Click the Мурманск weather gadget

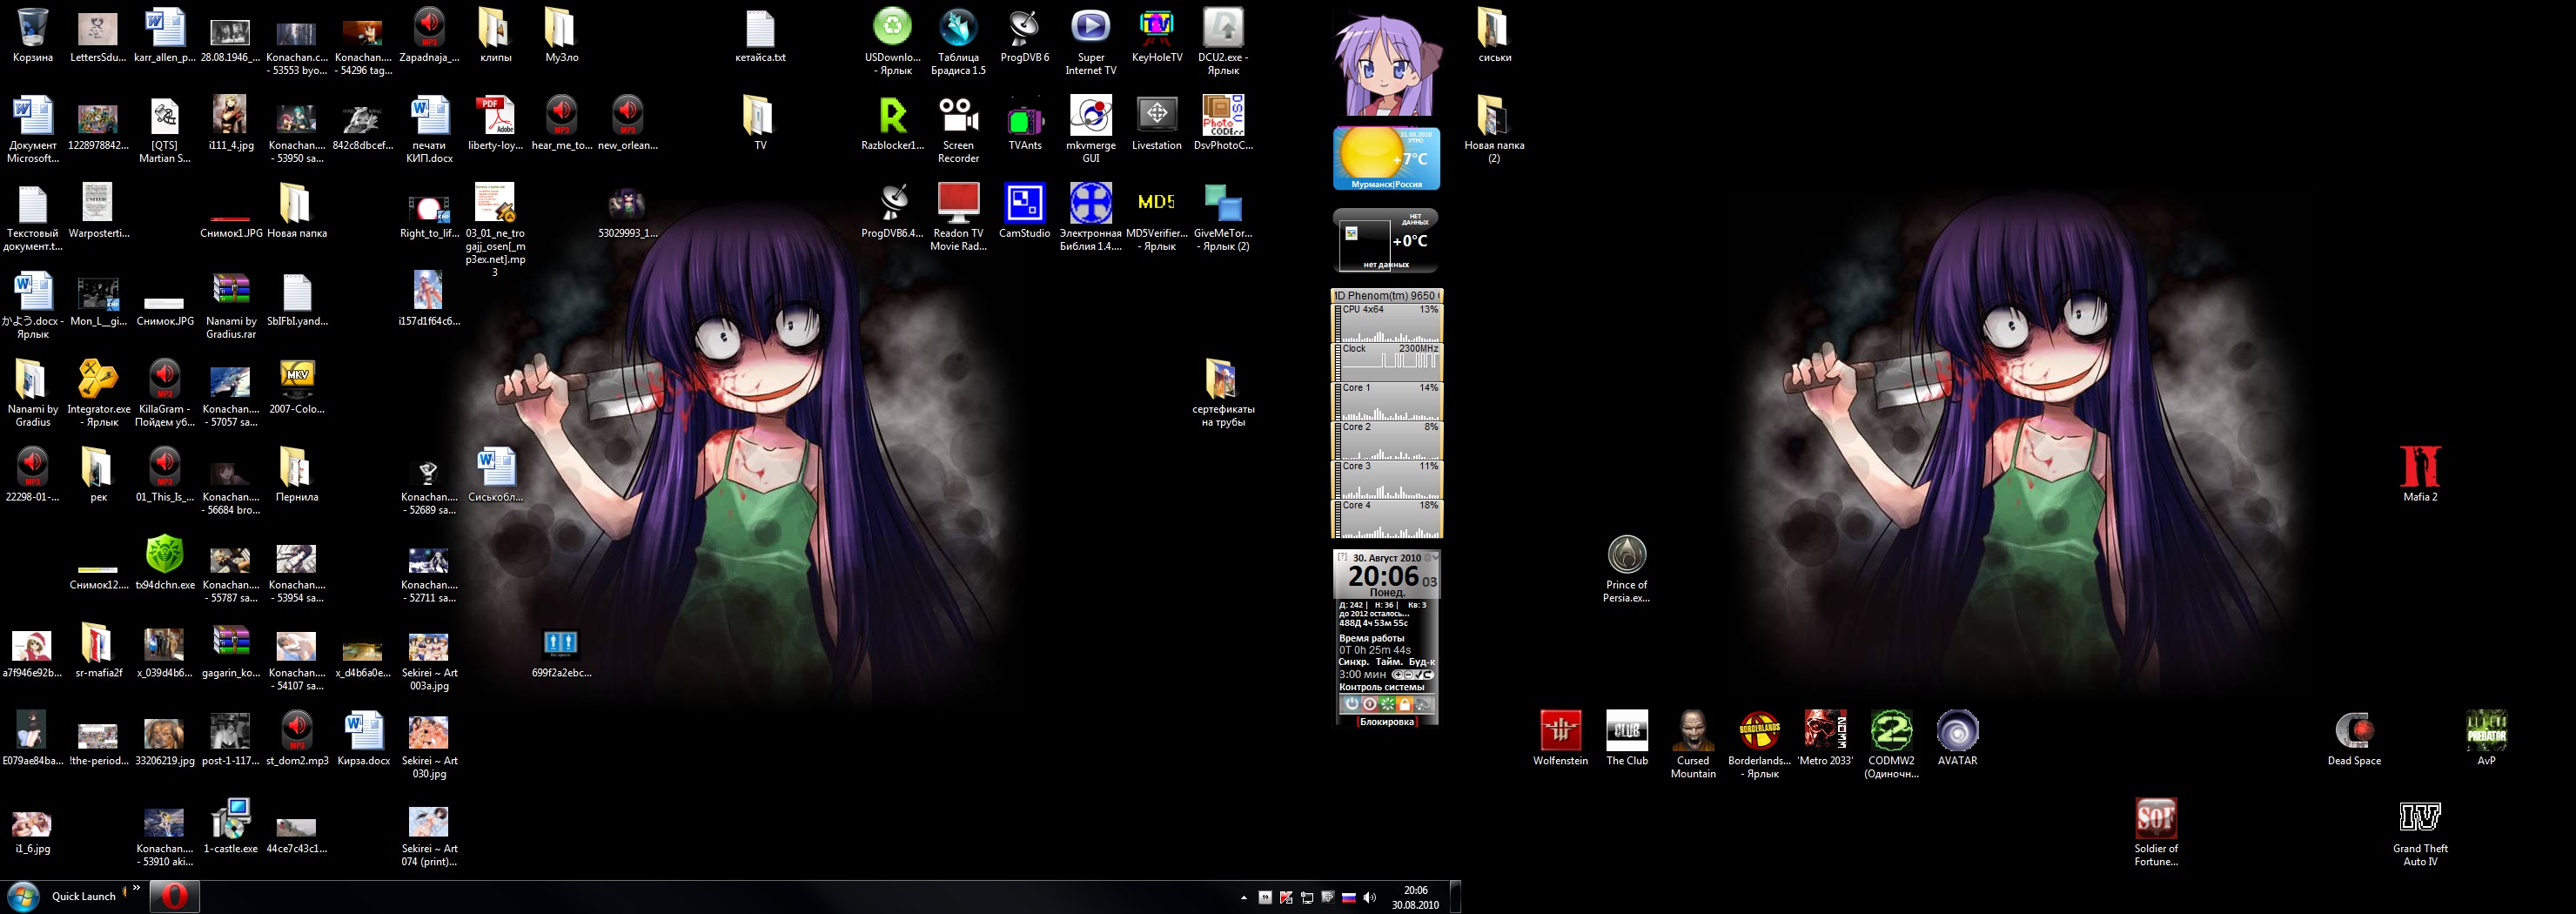pyautogui.click(x=1386, y=158)
